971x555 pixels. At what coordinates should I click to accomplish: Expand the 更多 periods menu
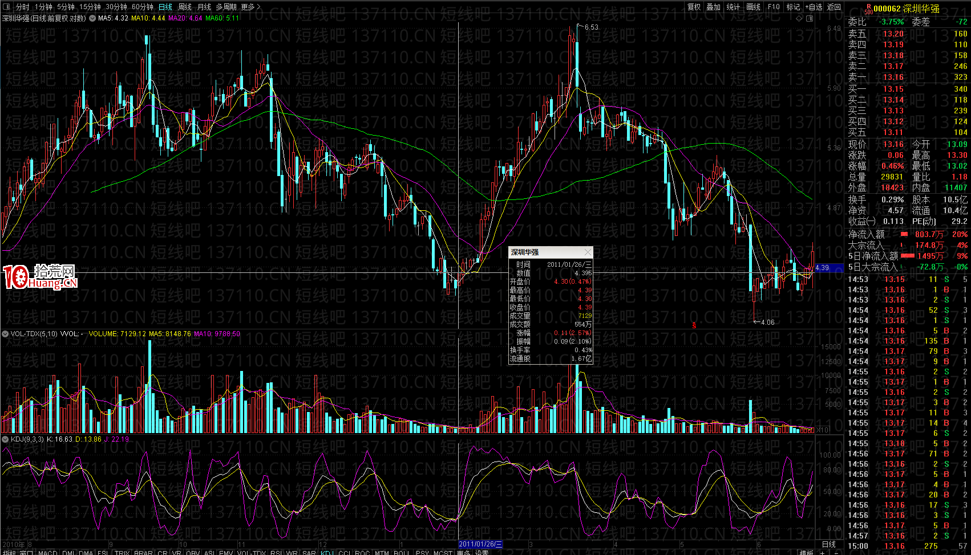[250, 7]
